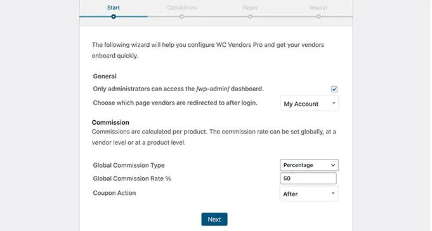Image resolution: width=432 pixels, height=231 pixels.
Task: Expand the Global Commission Type Percentage select
Action: [309, 165]
